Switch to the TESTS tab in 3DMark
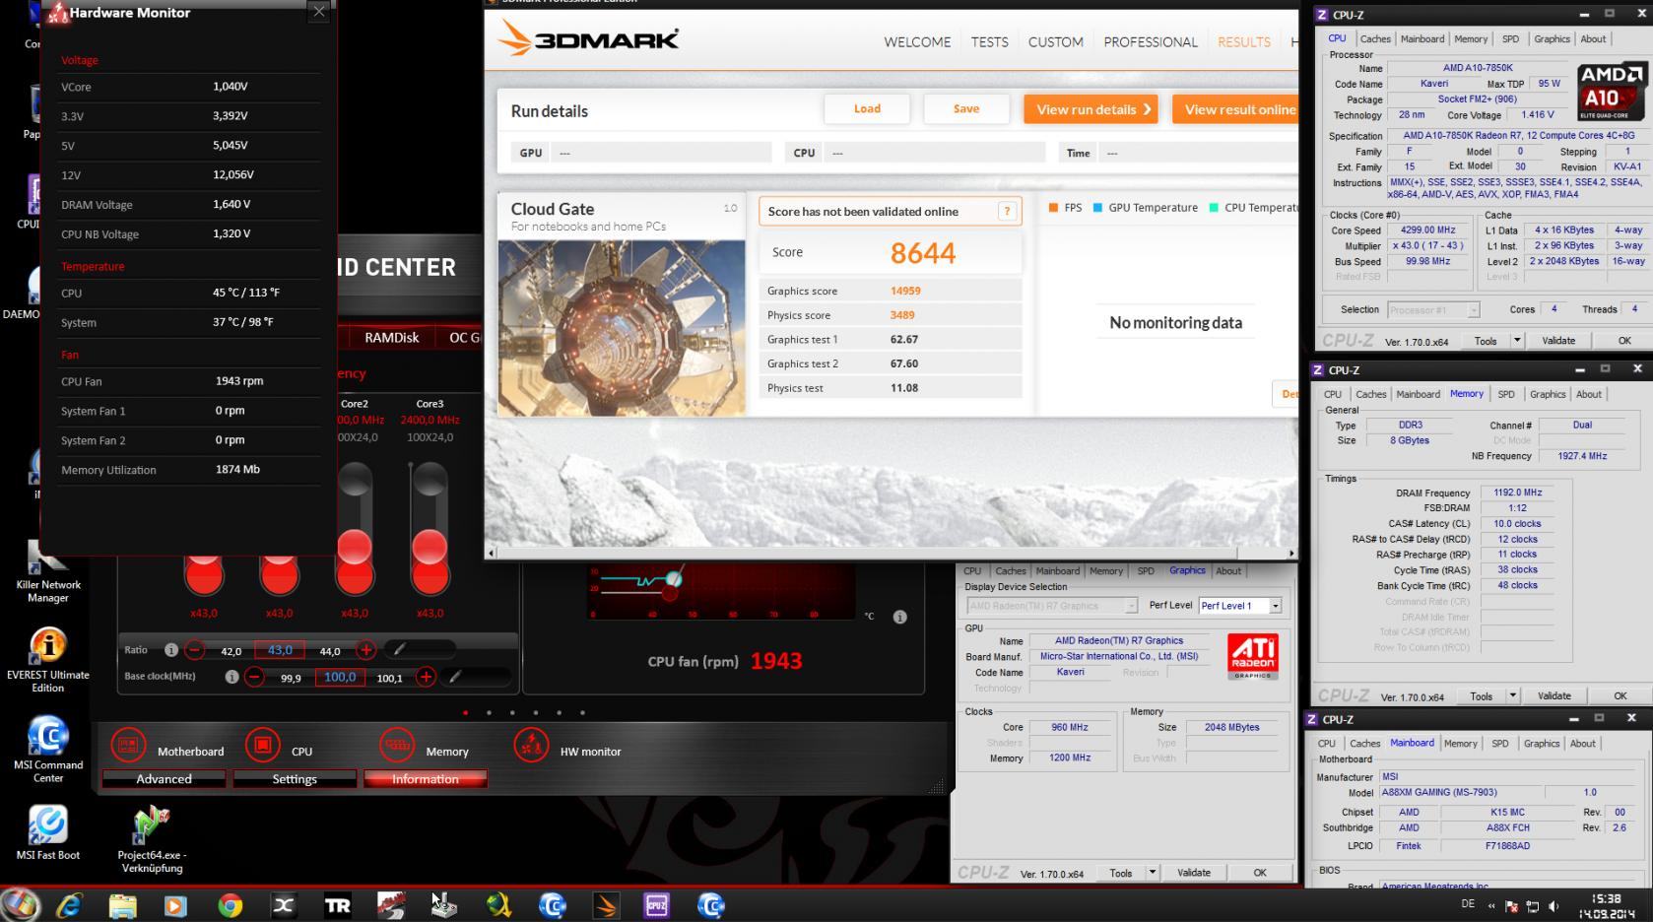 tap(989, 41)
